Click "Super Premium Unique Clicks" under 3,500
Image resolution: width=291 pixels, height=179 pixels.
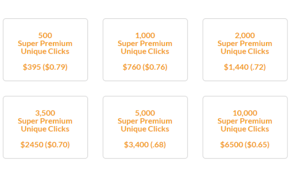point(45,125)
